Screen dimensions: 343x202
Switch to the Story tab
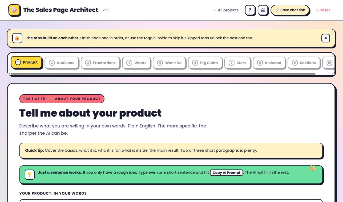pos(237,63)
